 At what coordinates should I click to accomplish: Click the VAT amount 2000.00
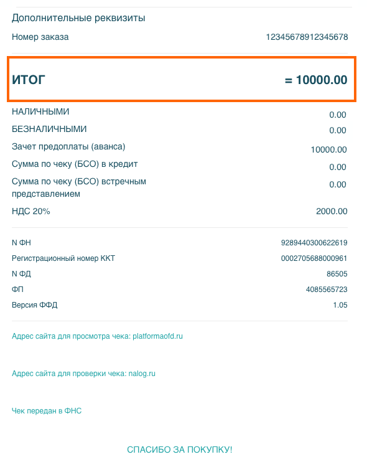(x=332, y=211)
